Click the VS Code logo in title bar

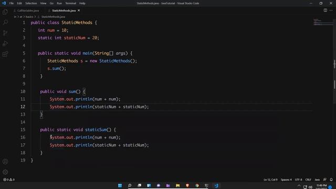pos(4,3)
